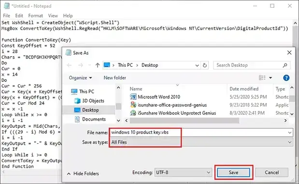The width and height of the screenshot is (299, 184).
Task: Cancel the Save As dialog
Action: [271, 172]
